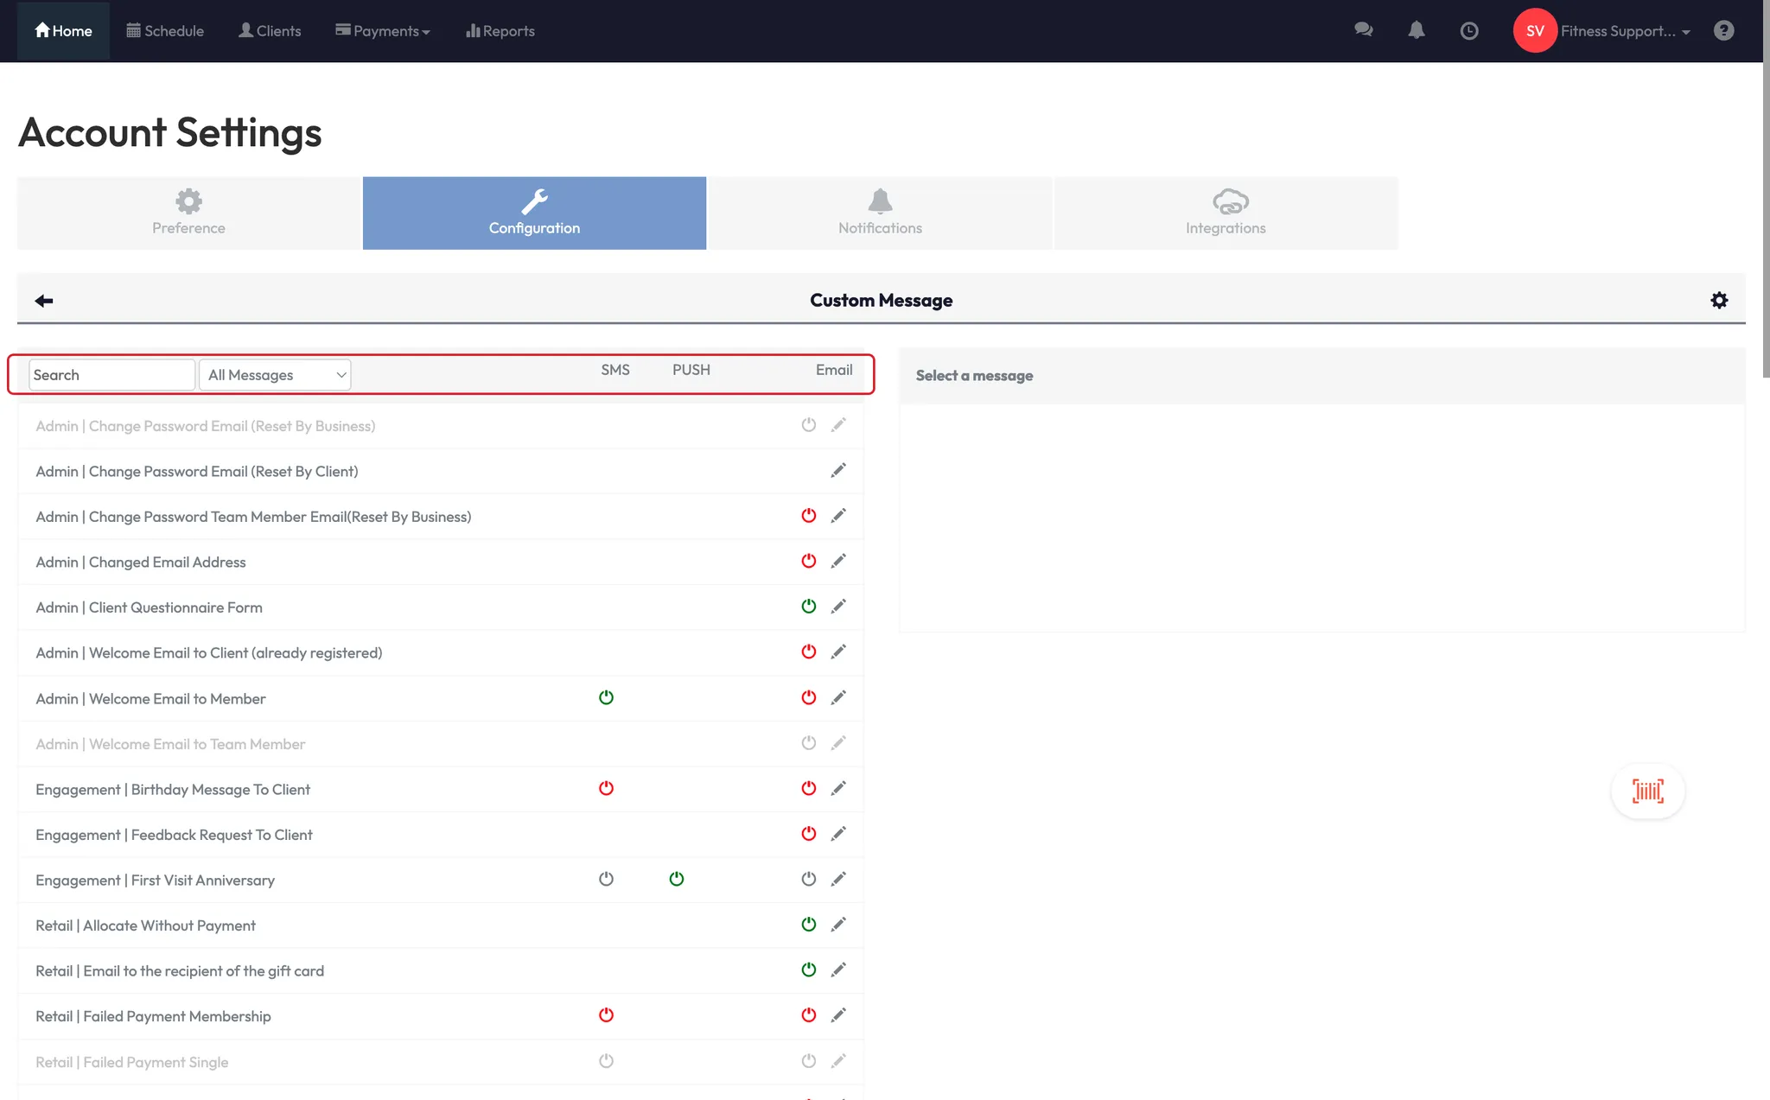Switch to the Notifications tab
Viewport: 1770px width, 1100px height.
880,213
